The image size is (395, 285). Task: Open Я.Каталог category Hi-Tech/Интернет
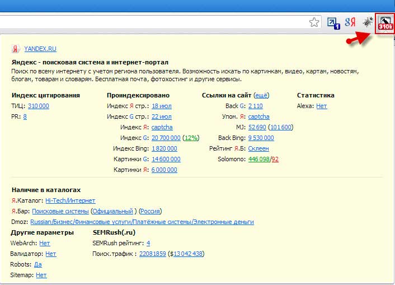click(70, 200)
